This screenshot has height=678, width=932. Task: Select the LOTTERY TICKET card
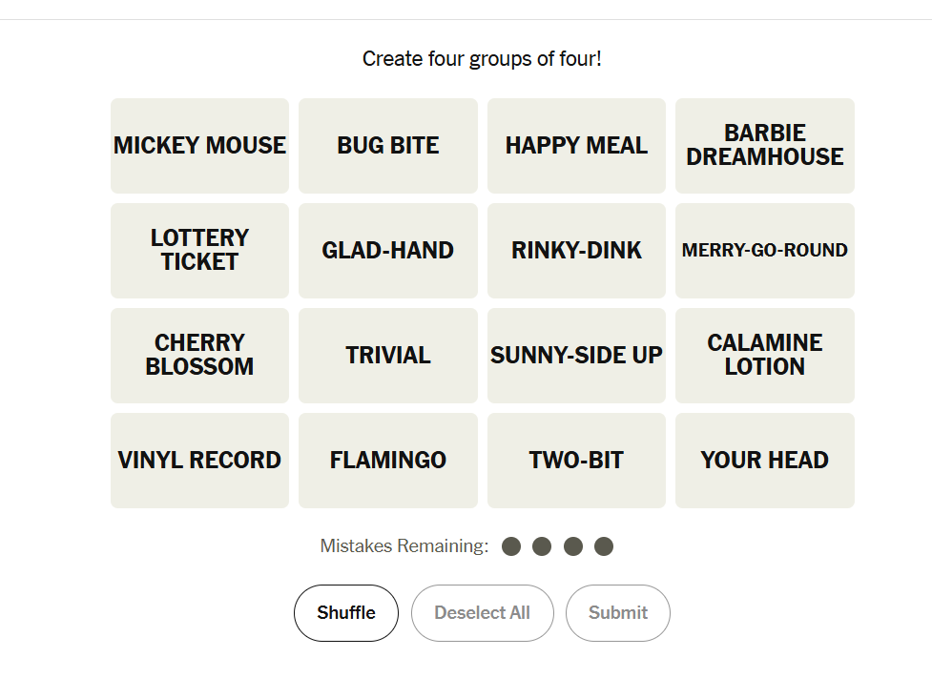click(x=199, y=251)
